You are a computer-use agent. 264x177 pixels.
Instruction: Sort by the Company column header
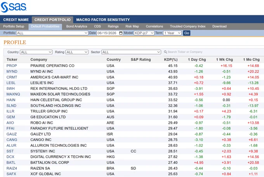pos(39,60)
